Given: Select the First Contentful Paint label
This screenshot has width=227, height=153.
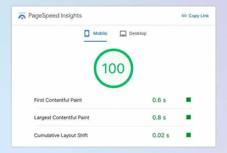Looking at the screenshot, I should click(58, 100).
